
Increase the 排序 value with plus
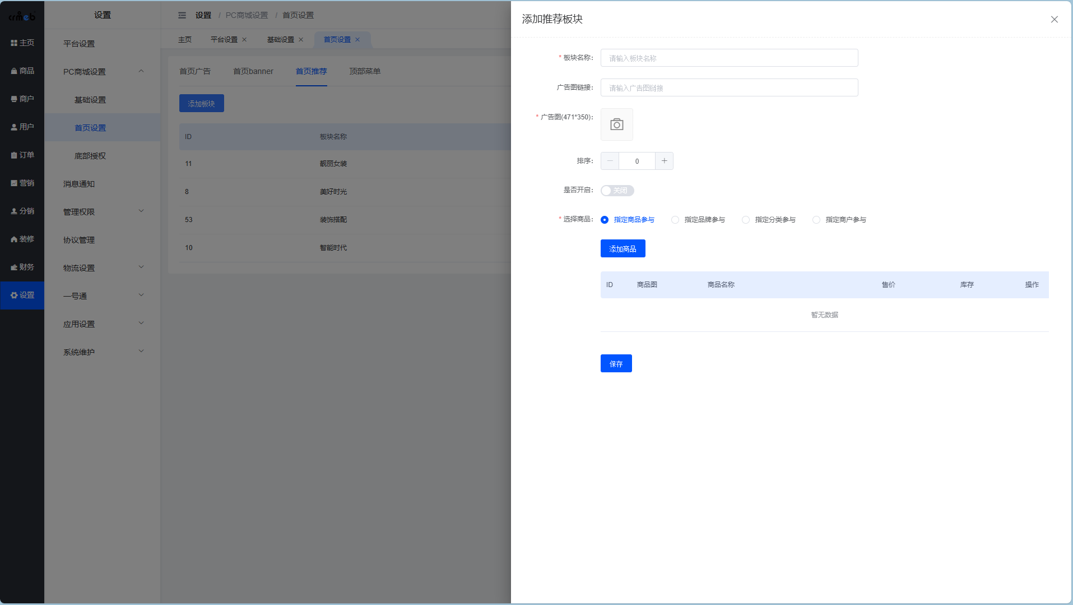pyautogui.click(x=664, y=161)
